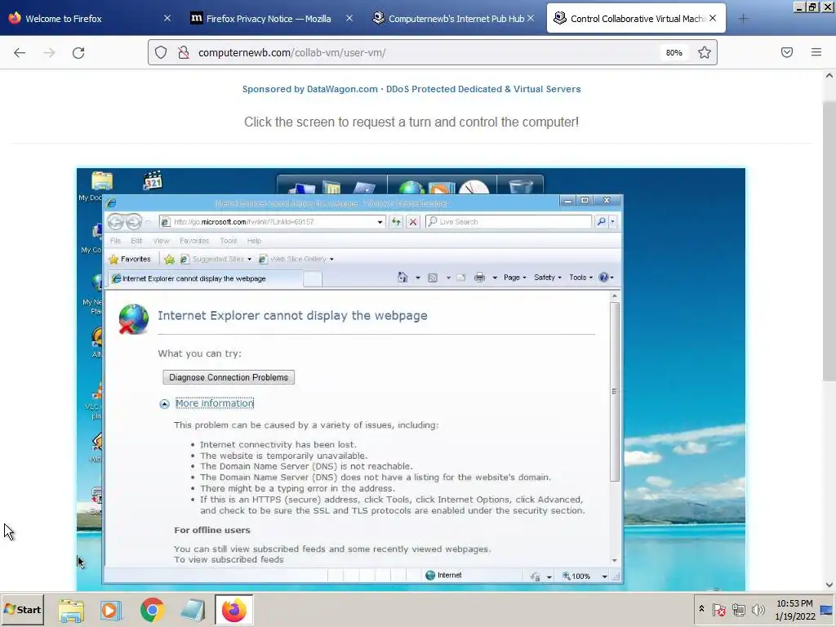This screenshot has width=836, height=627.
Task: Click IE Print icon
Action: point(479,278)
